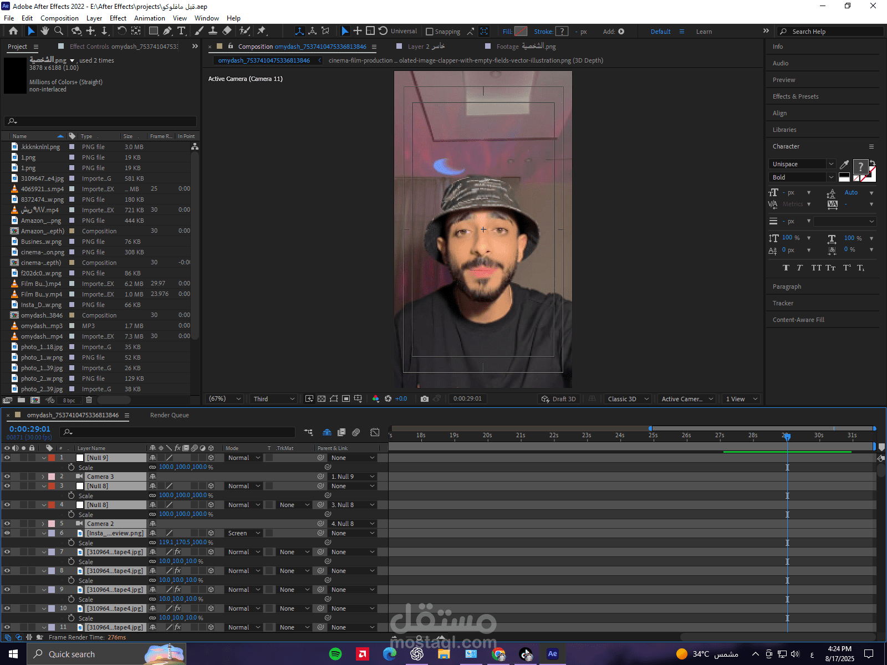Open the 1 View layout dropdown
The height and width of the screenshot is (665, 887).
(741, 399)
